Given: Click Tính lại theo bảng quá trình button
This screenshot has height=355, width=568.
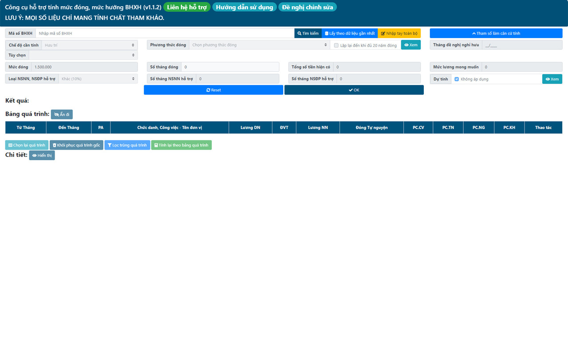Looking at the screenshot, I should pyautogui.click(x=181, y=145).
